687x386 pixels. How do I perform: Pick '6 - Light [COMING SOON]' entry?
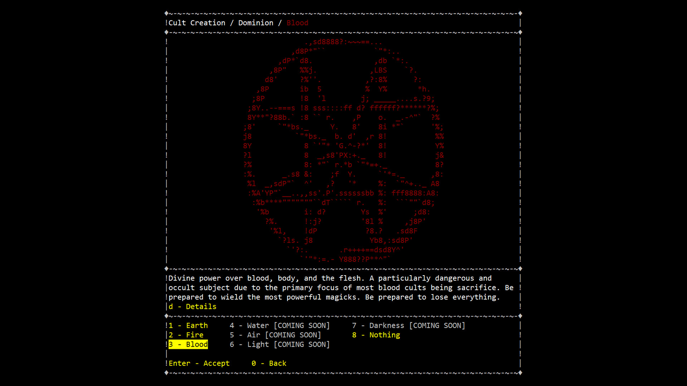(280, 345)
